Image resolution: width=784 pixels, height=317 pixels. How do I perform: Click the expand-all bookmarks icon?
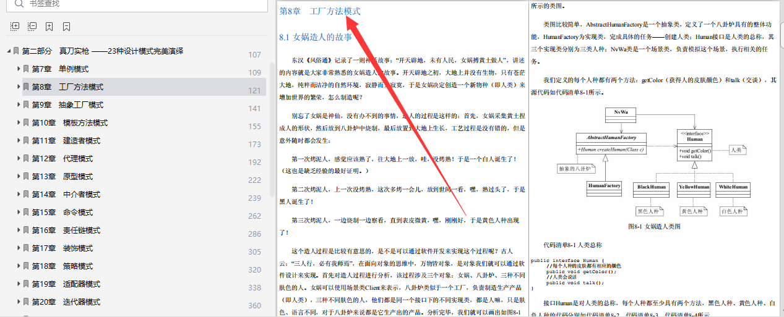click(15, 27)
